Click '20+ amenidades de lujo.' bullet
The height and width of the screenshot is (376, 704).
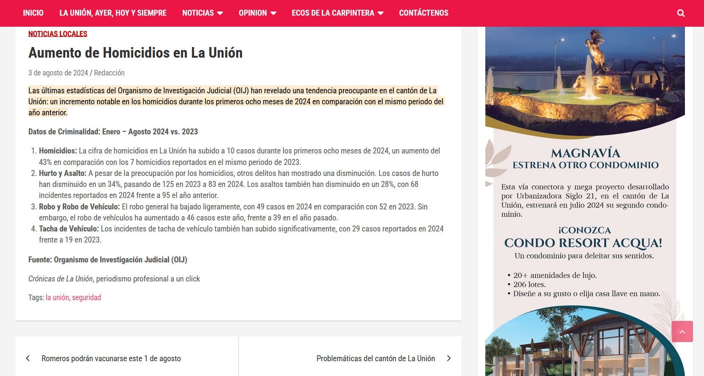pyautogui.click(x=555, y=276)
